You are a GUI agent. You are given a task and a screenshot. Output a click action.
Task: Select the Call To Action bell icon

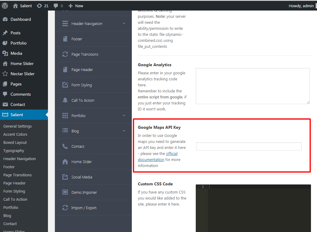tap(65, 100)
